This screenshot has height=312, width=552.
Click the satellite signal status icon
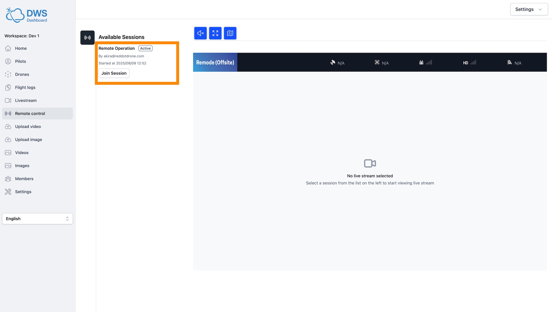(x=333, y=62)
